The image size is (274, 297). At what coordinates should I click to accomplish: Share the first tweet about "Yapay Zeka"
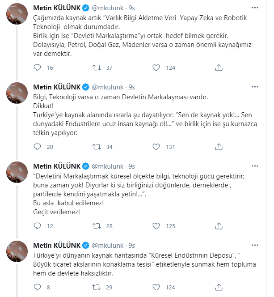[219, 68]
